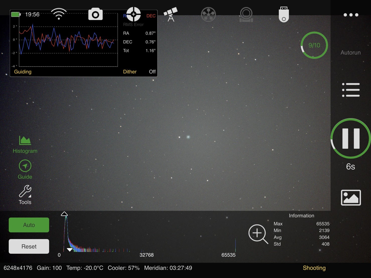Open the filter wheel icon

pos(208,14)
